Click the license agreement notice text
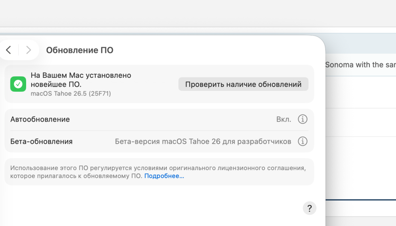This screenshot has height=226, width=396. 158,172
